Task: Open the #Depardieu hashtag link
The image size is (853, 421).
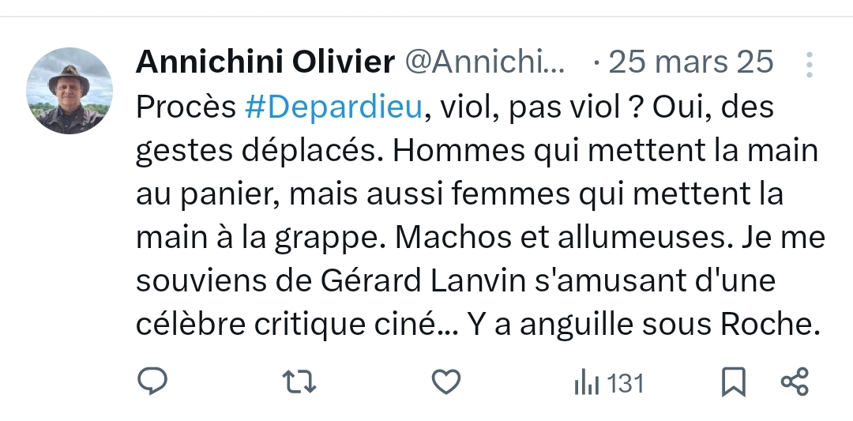Action: [334, 107]
